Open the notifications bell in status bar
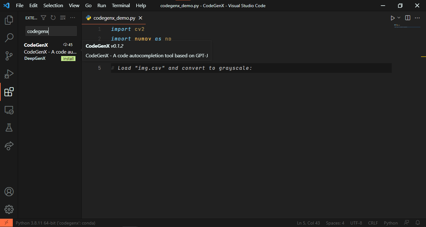The height and width of the screenshot is (227, 426). pos(418,223)
